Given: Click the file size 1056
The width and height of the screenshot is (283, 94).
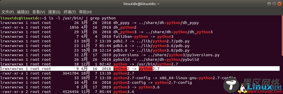Looking at the screenshot, I should 74,28.
